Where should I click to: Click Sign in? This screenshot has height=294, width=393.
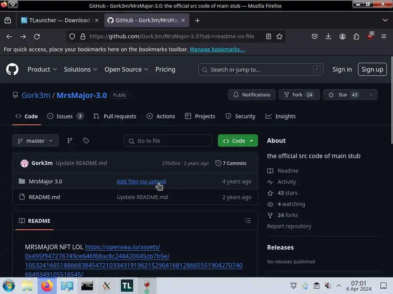(x=342, y=69)
